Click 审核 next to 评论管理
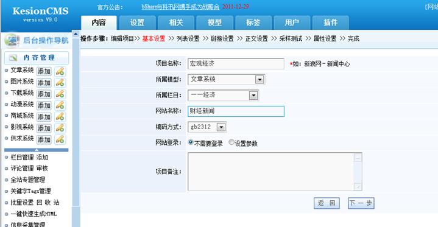 42,168
